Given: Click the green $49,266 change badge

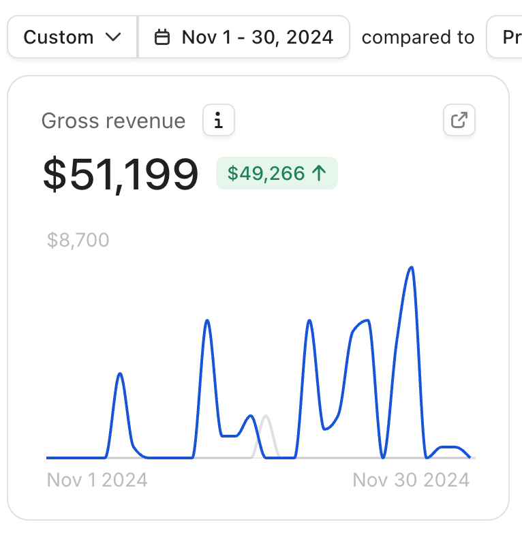Looking at the screenshot, I should coord(277,173).
